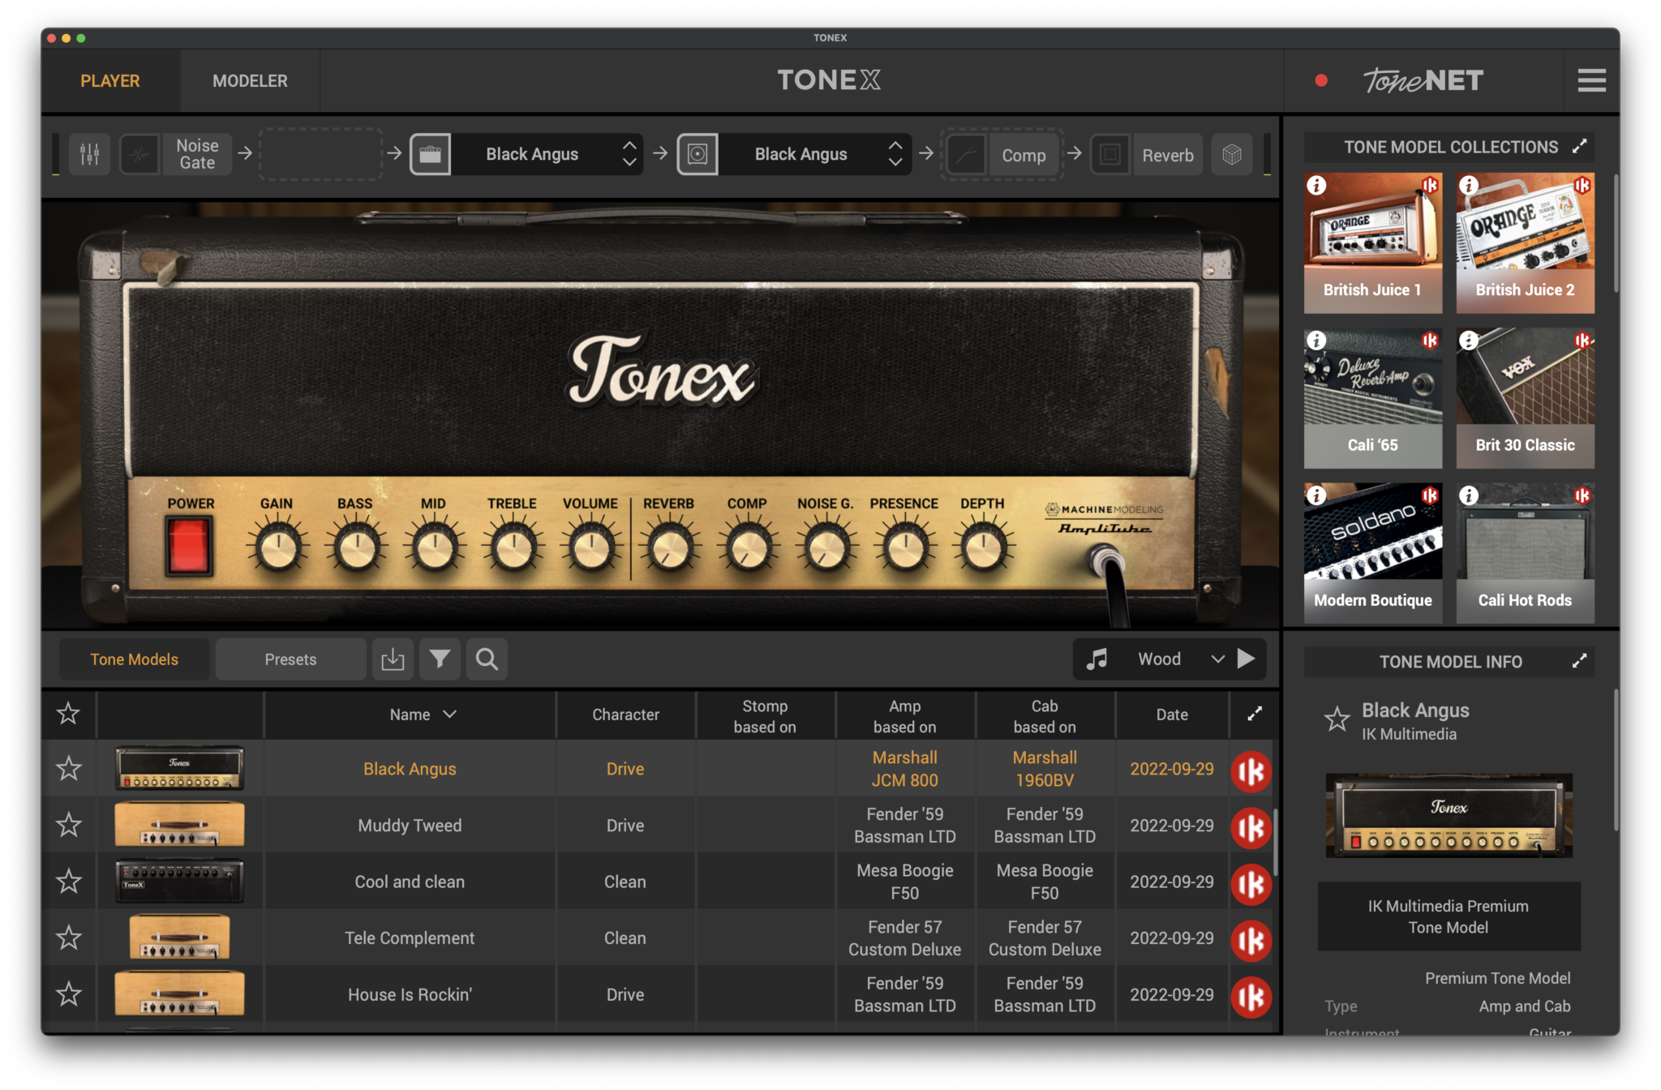Screen dimensions: 1661x1090
Task: Select the cabinet icon in the signal chain
Action: point(698,153)
